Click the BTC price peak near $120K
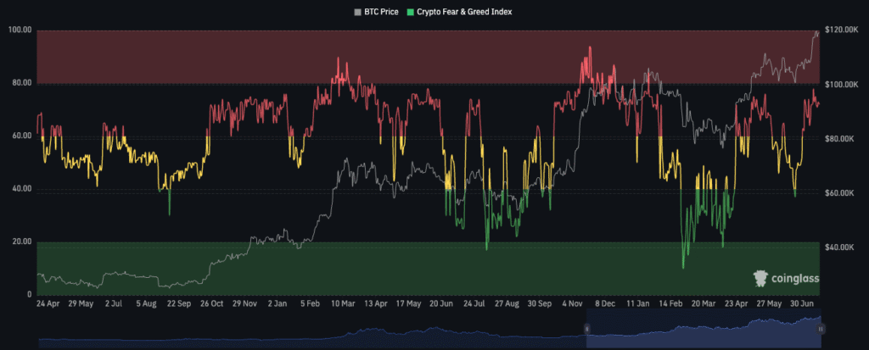Screen dimensions: 869x350 coord(817,32)
